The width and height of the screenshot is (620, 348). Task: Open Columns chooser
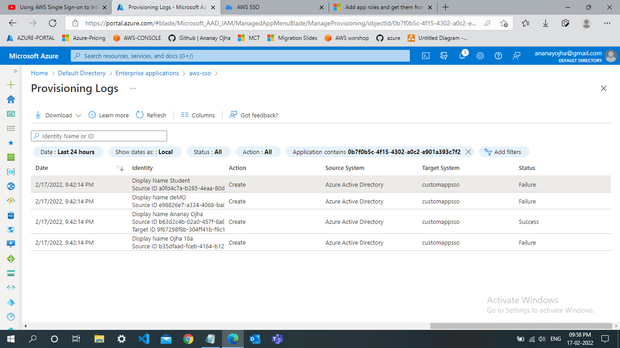click(197, 115)
